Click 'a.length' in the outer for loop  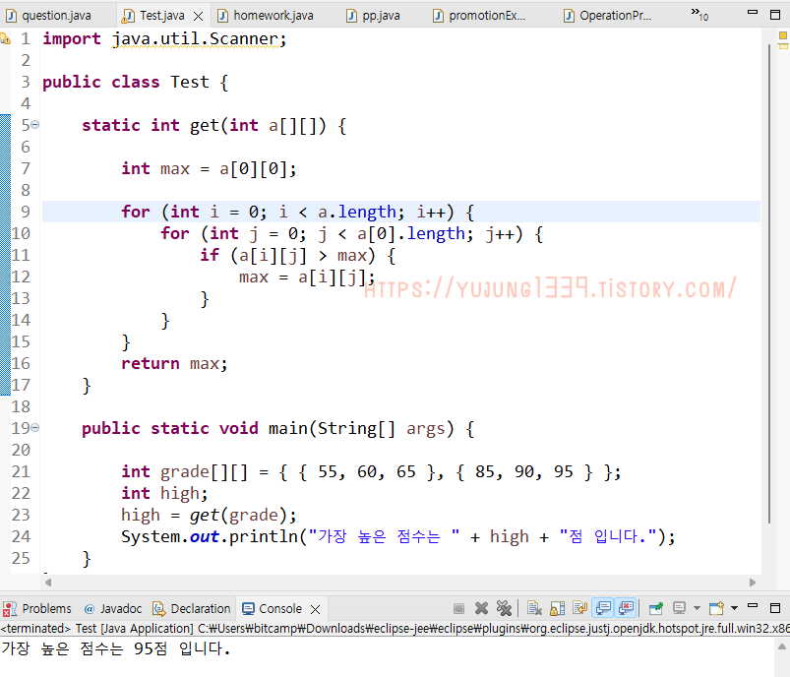pos(357,213)
